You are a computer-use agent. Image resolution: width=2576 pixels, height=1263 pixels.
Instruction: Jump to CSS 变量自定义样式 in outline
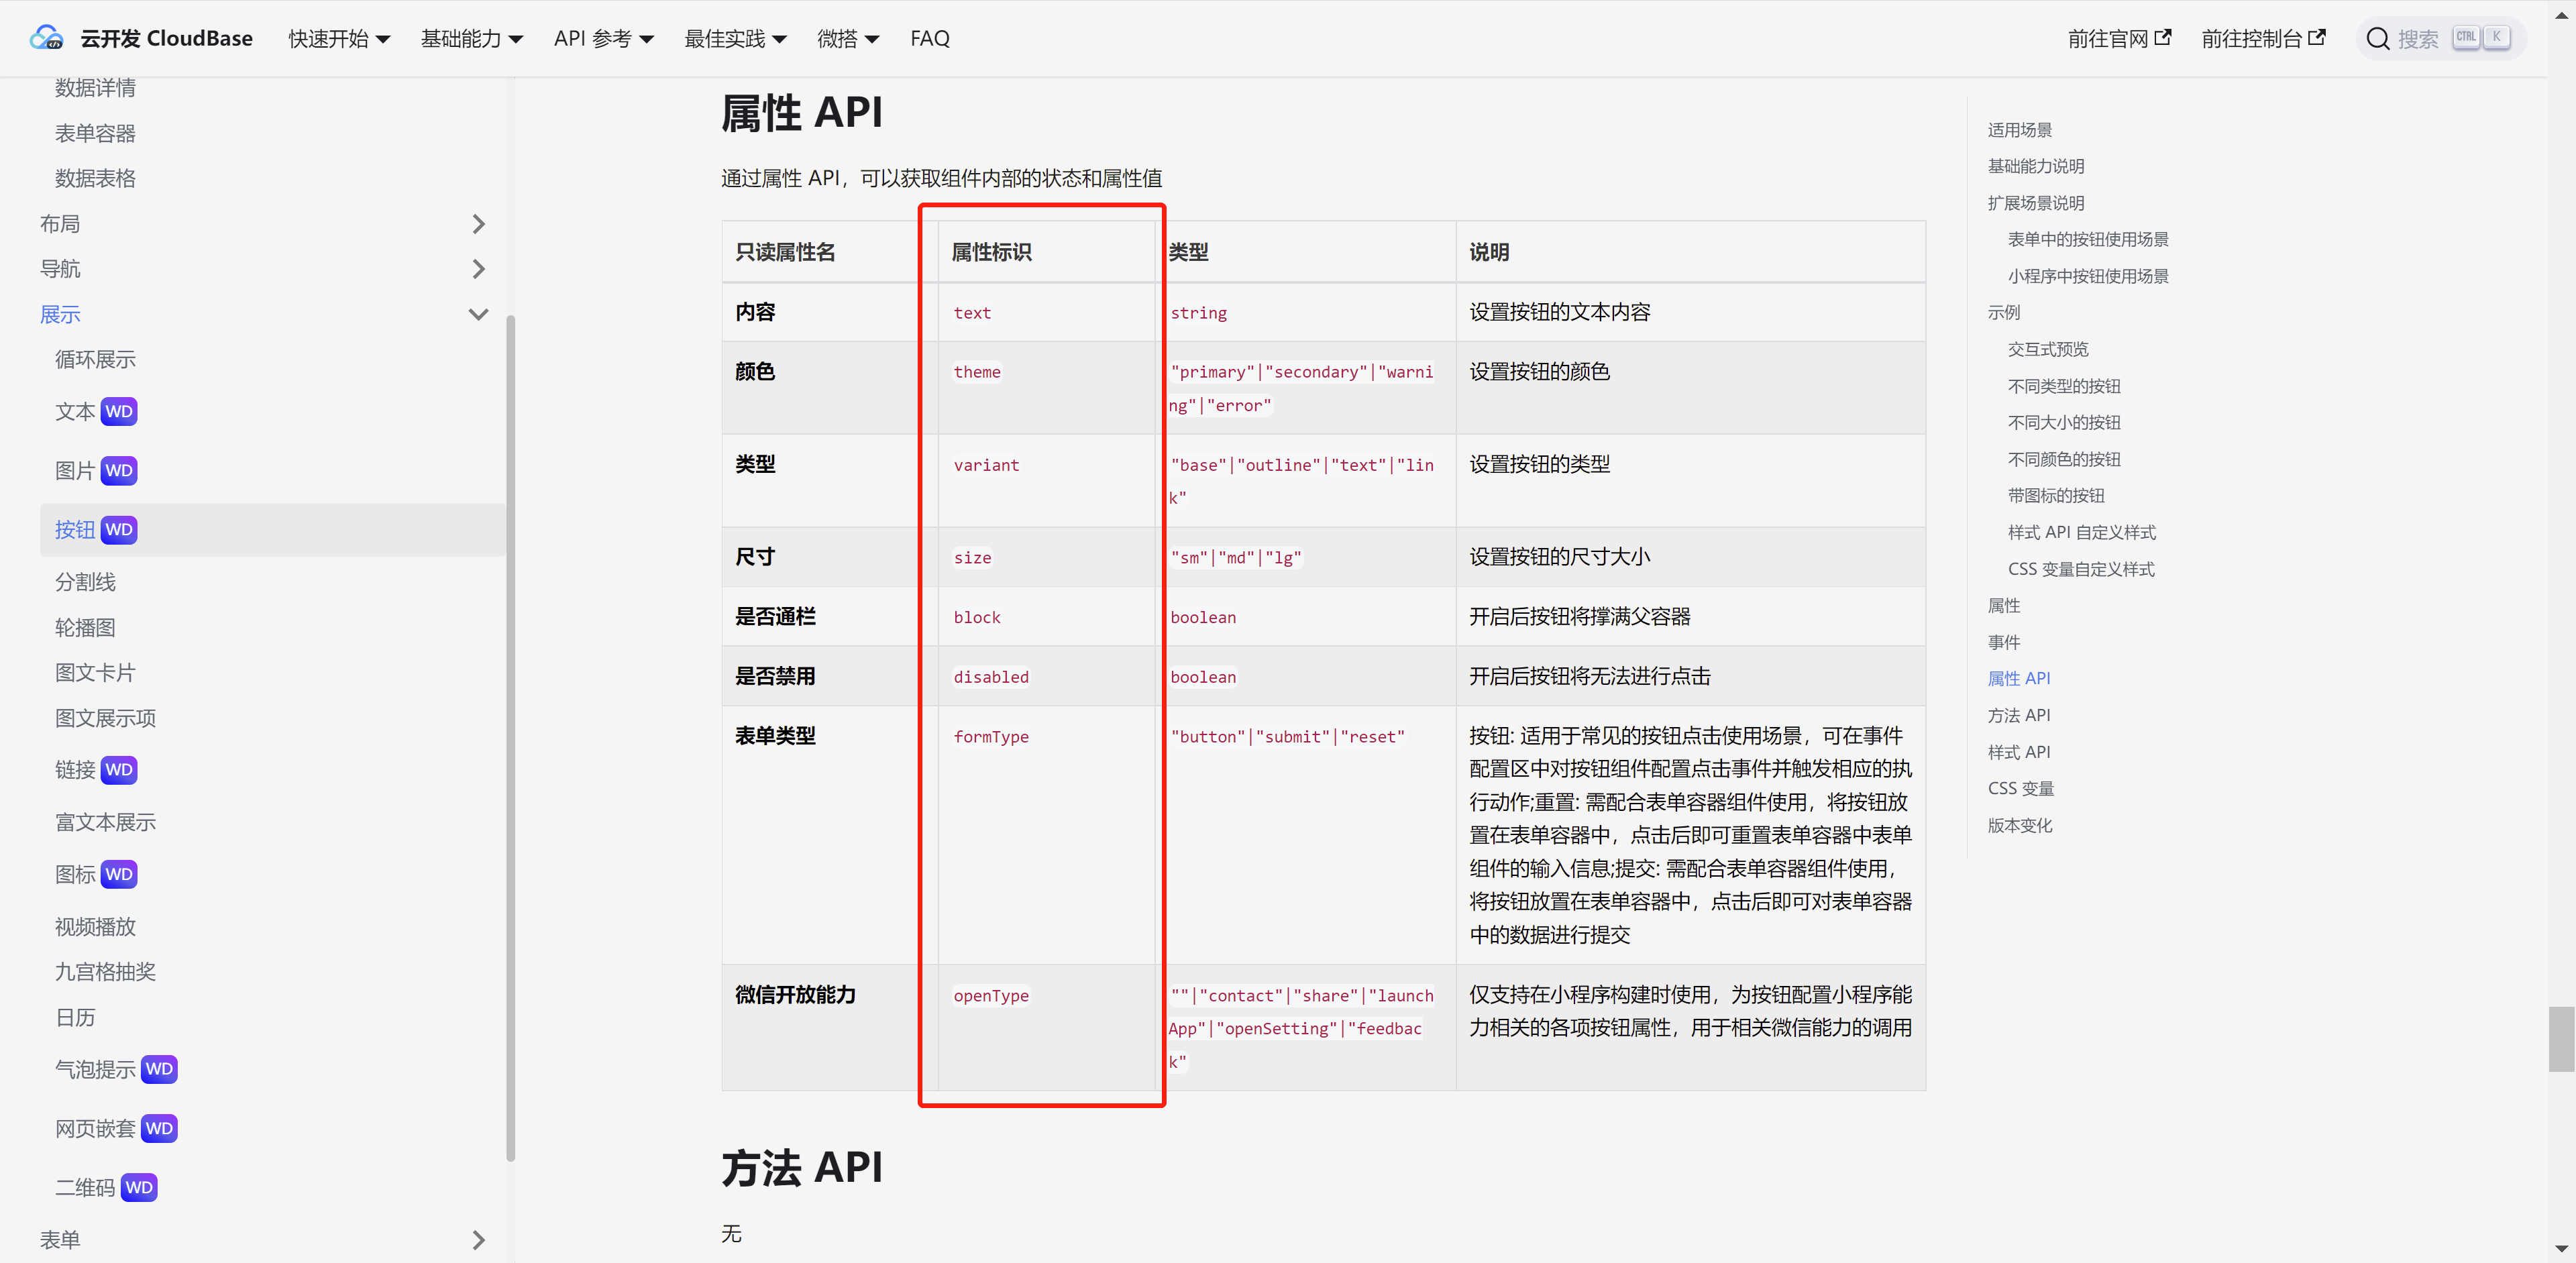pyautogui.click(x=2081, y=569)
